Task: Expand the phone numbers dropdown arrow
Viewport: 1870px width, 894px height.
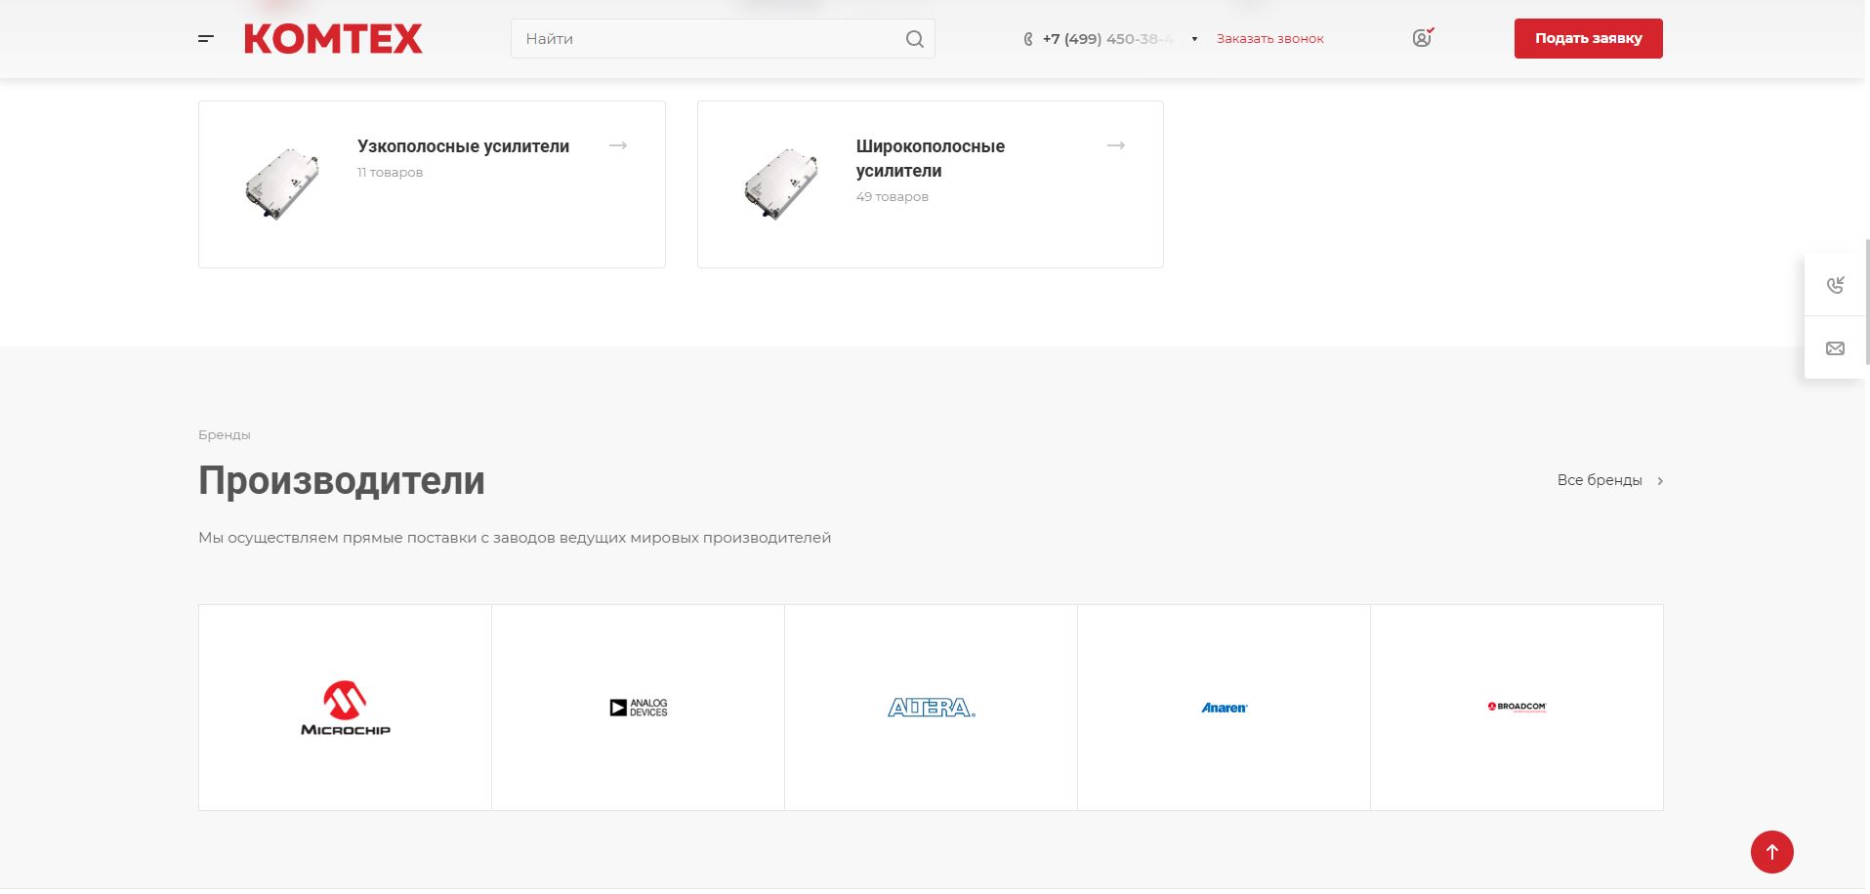Action: pyautogui.click(x=1194, y=39)
